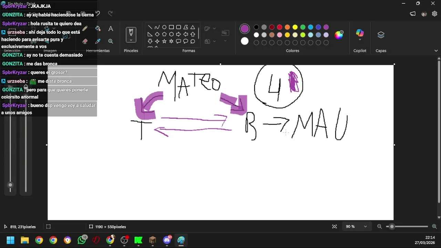
Task: Open WhatsApp from the taskbar
Action: pyautogui.click(x=82, y=240)
